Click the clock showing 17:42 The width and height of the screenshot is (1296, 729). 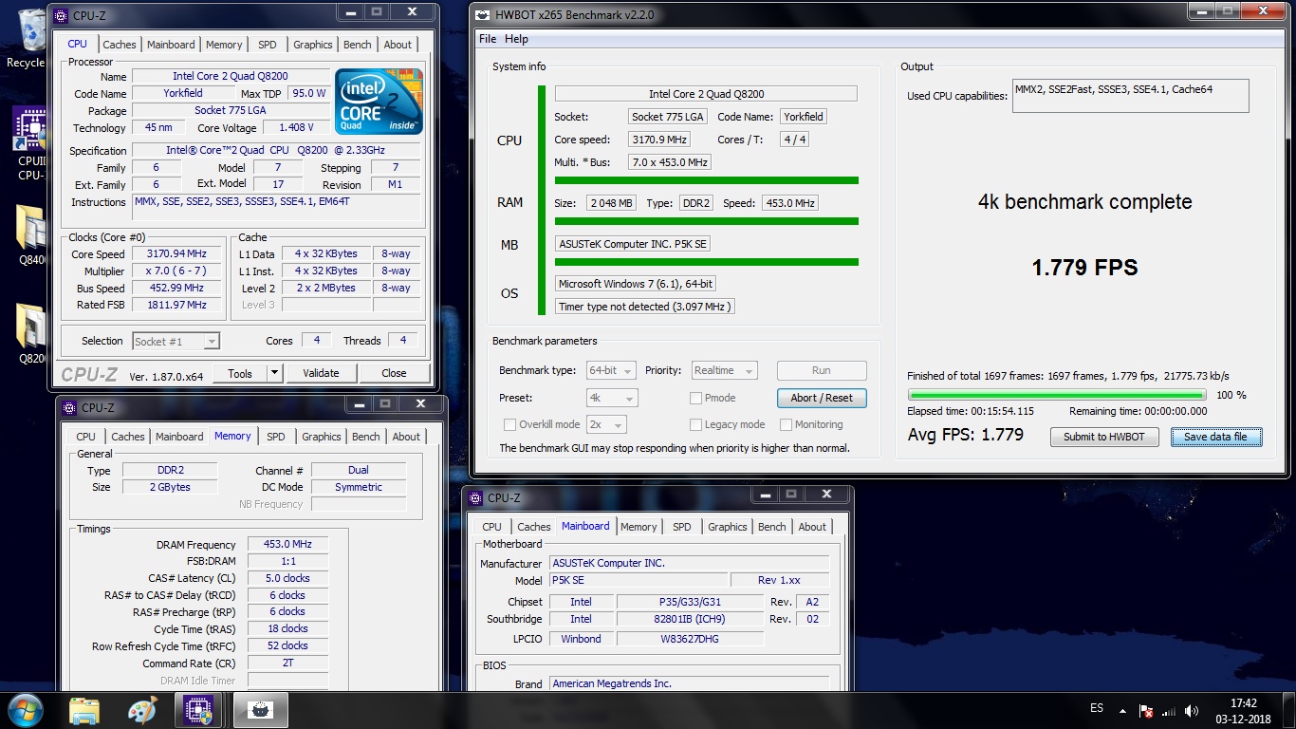pos(1244,703)
